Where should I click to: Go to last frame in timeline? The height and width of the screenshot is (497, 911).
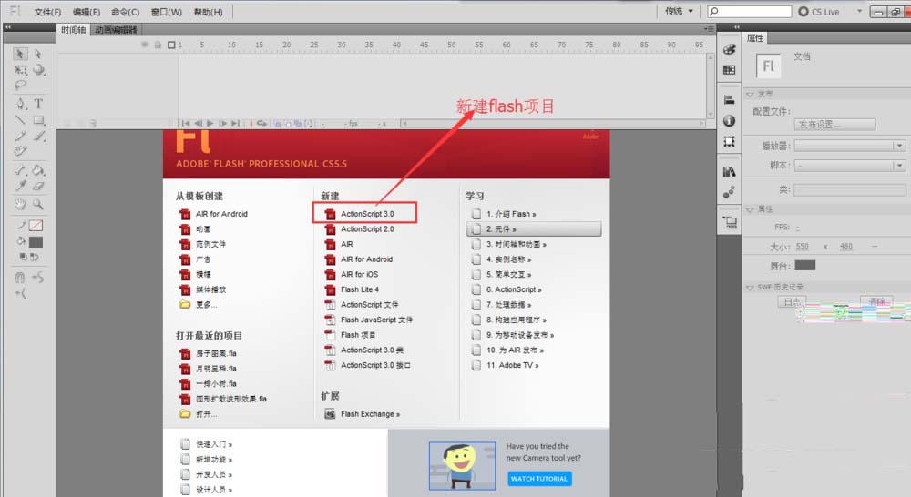coord(235,123)
